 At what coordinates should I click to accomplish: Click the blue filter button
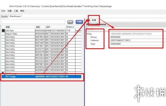coord(79,22)
